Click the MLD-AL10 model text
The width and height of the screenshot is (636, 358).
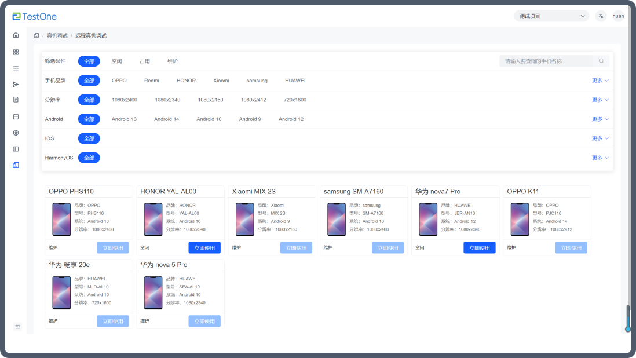(98, 287)
